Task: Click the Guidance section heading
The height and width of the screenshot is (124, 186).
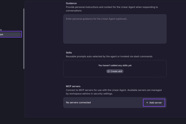Action: tap(71, 3)
